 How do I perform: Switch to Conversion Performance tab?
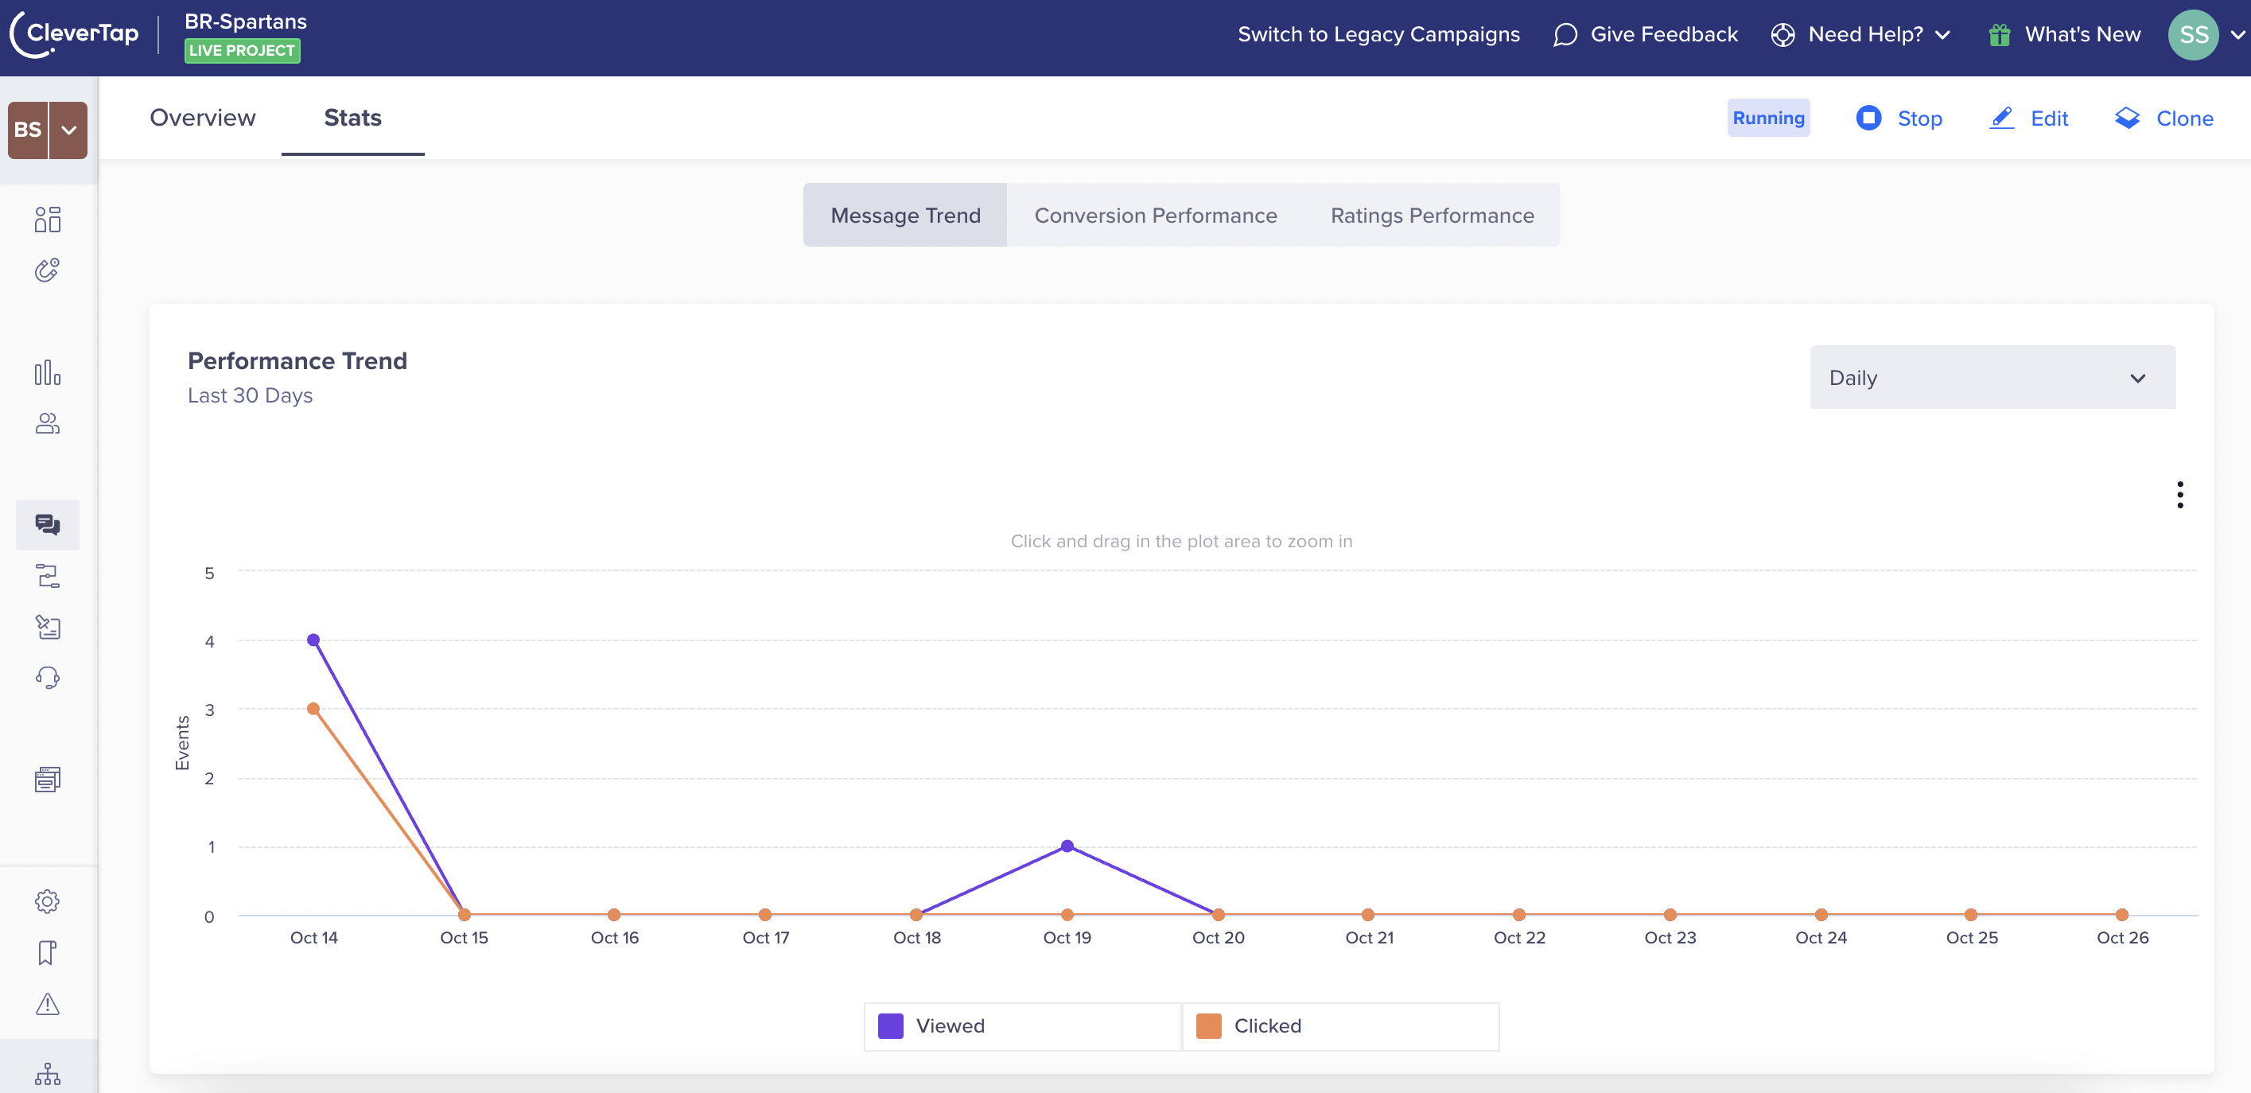1155,215
